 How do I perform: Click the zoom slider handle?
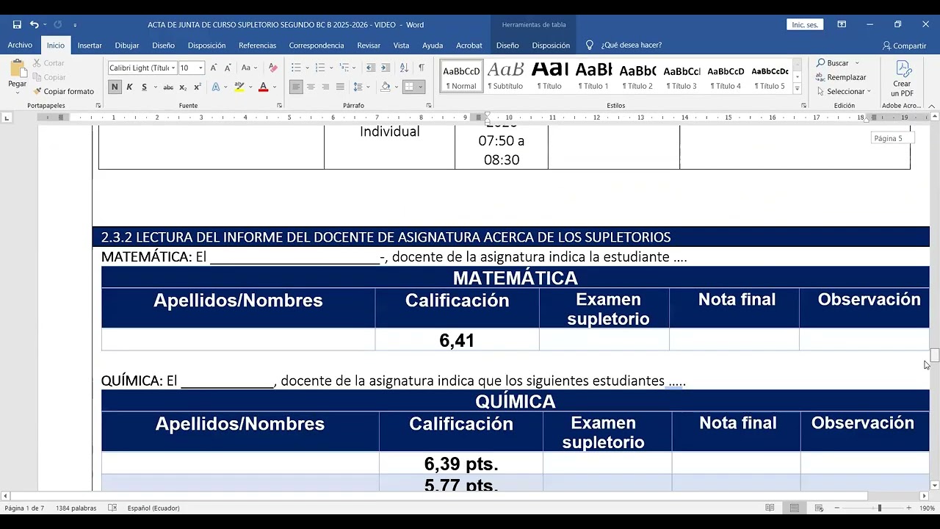[879, 508]
